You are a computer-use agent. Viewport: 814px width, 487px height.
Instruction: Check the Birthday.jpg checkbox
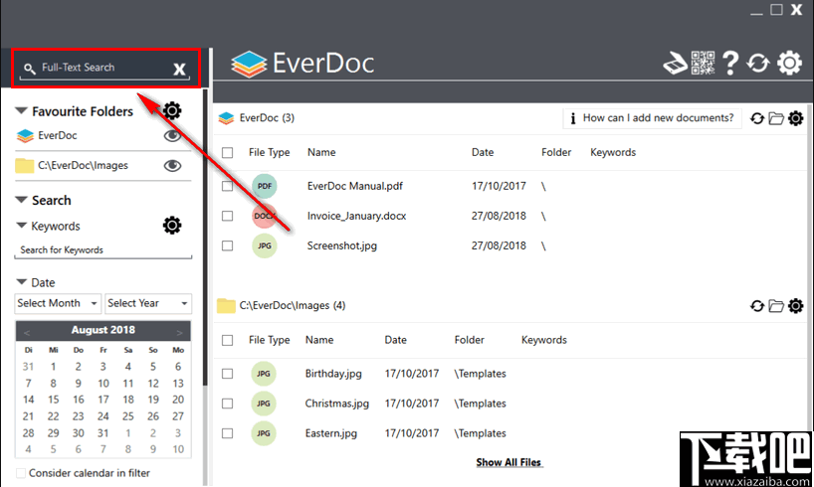(227, 374)
